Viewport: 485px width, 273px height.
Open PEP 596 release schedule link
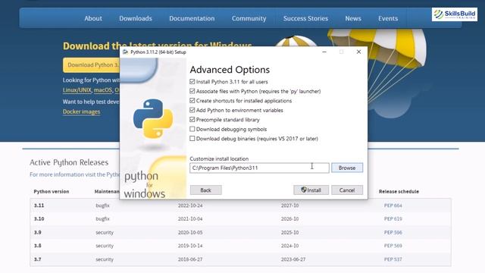pyautogui.click(x=393, y=233)
